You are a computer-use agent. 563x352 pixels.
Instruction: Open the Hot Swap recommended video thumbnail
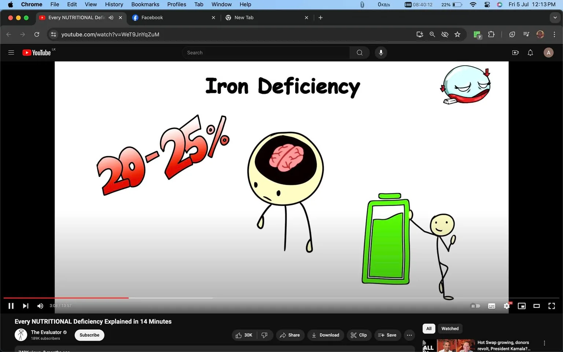tap(448, 345)
